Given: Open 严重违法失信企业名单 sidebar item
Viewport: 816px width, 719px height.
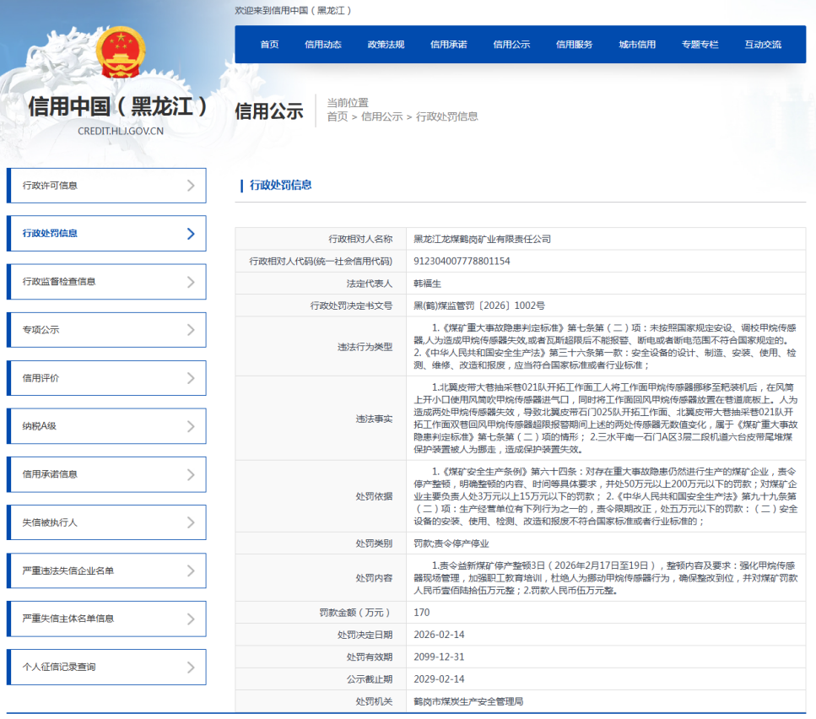Looking at the screenshot, I should pyautogui.click(x=105, y=570).
